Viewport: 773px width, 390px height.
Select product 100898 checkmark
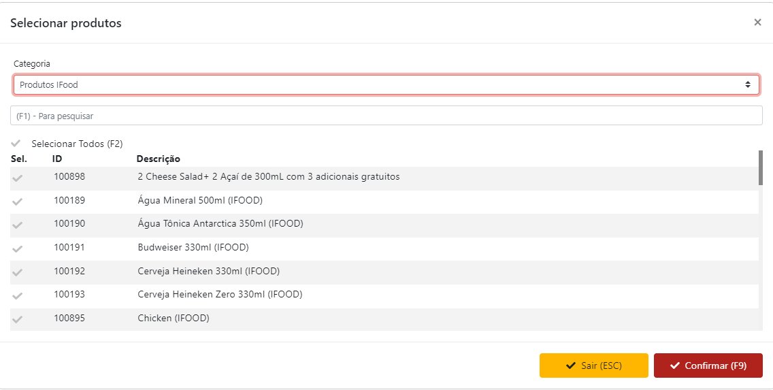[18, 178]
